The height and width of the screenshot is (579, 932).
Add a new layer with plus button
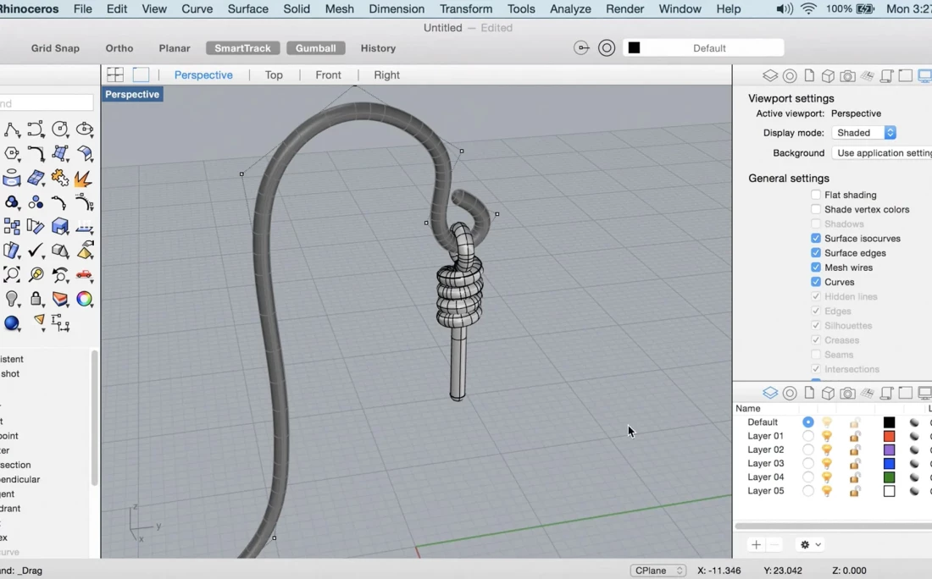(756, 544)
